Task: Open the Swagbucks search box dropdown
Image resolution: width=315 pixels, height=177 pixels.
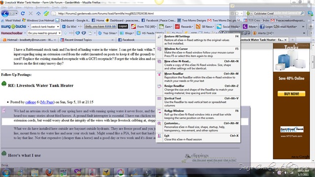Action: click(58, 27)
